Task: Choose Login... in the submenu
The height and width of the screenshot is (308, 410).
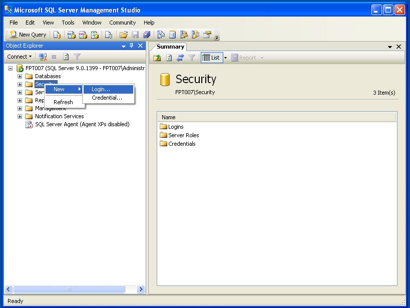Action: click(x=108, y=89)
